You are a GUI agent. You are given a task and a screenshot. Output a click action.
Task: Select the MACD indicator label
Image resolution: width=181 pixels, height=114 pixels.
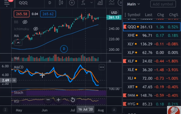click(19, 67)
